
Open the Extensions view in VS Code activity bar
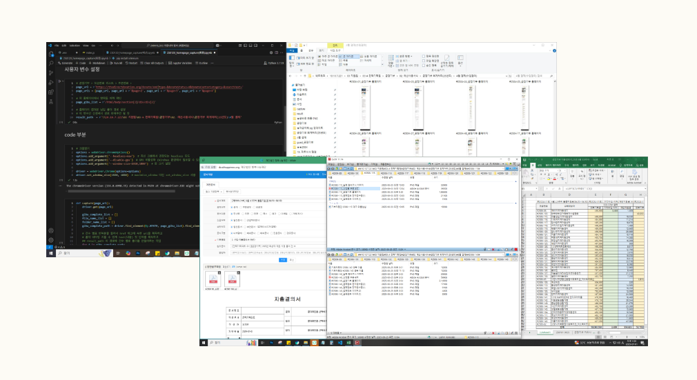pos(50,92)
